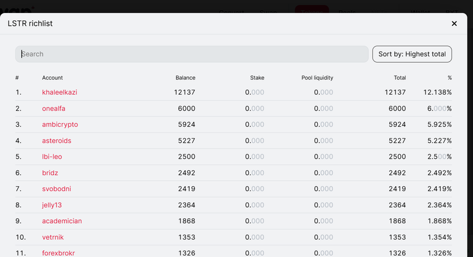Screen dimensions: 473x257
Task: Click the Total column header
Action: (400, 77)
